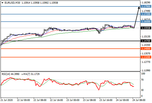152x103 pixels.
Task: Click the 1.17900 blue price label
Action: [x=146, y=6]
